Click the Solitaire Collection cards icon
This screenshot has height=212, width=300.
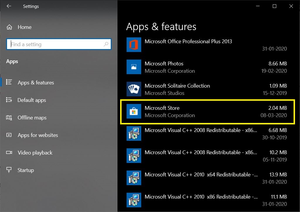(x=134, y=89)
